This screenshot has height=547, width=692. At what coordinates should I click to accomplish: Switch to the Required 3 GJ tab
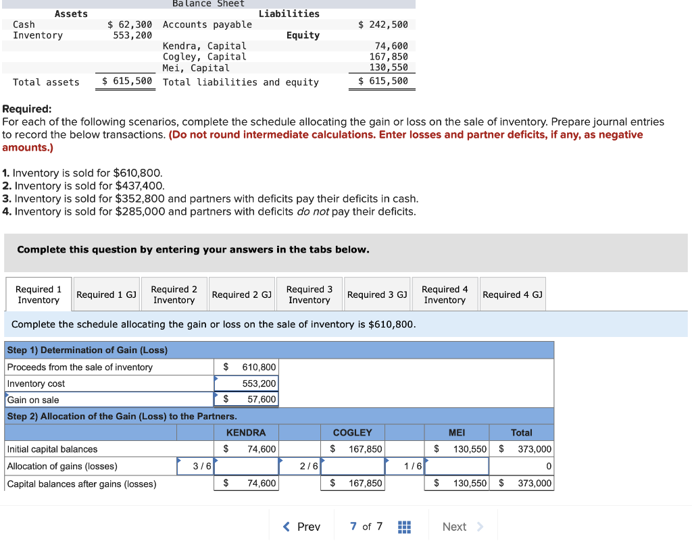click(x=377, y=294)
